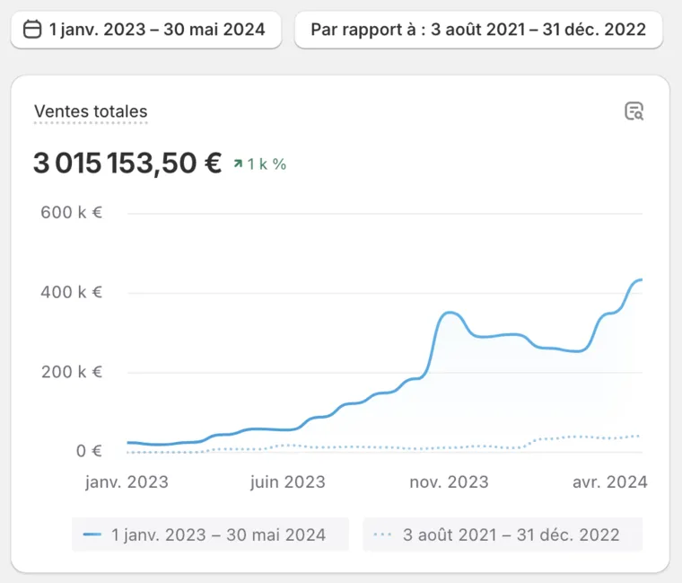The width and height of the screenshot is (682, 583).
Task: Click the avr. 2024 x-axis label
Action: (610, 482)
